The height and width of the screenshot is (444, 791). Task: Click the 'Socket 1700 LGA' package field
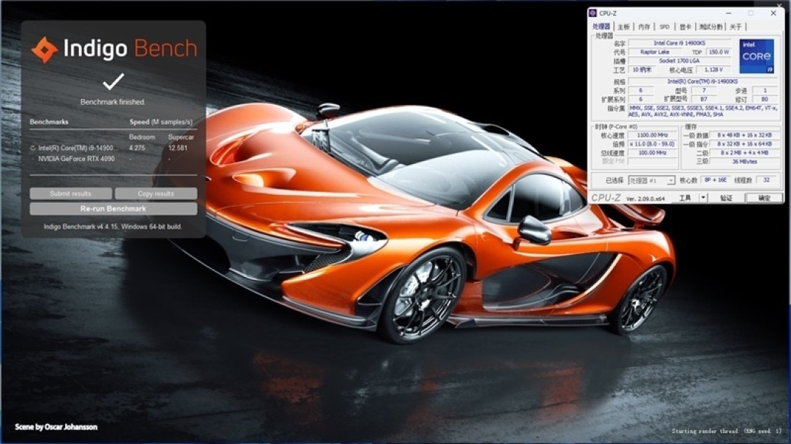(679, 61)
